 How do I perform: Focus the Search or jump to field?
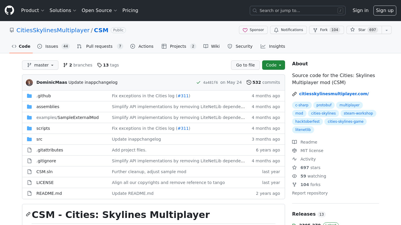pos(298,11)
